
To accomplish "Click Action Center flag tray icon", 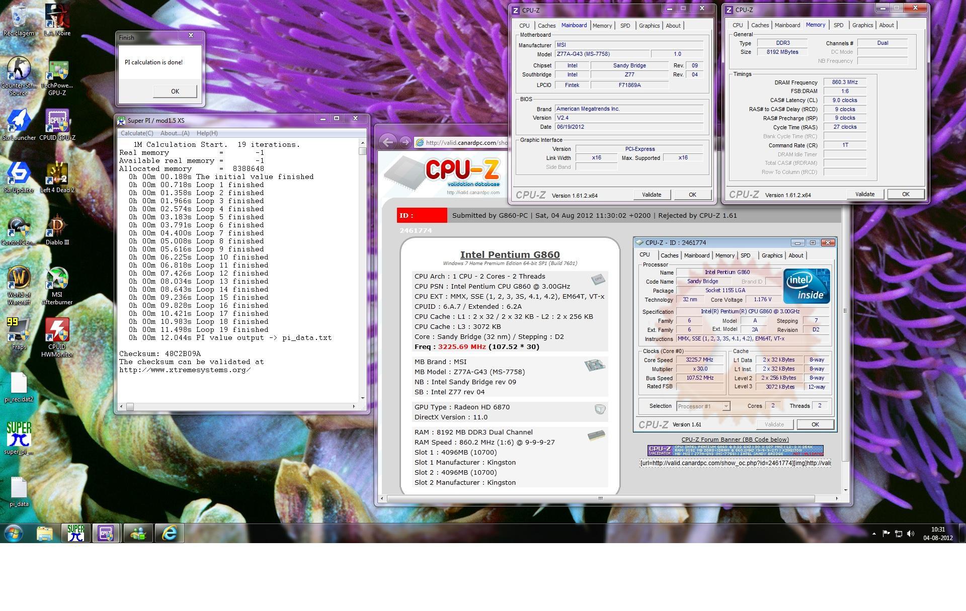I will point(887,534).
